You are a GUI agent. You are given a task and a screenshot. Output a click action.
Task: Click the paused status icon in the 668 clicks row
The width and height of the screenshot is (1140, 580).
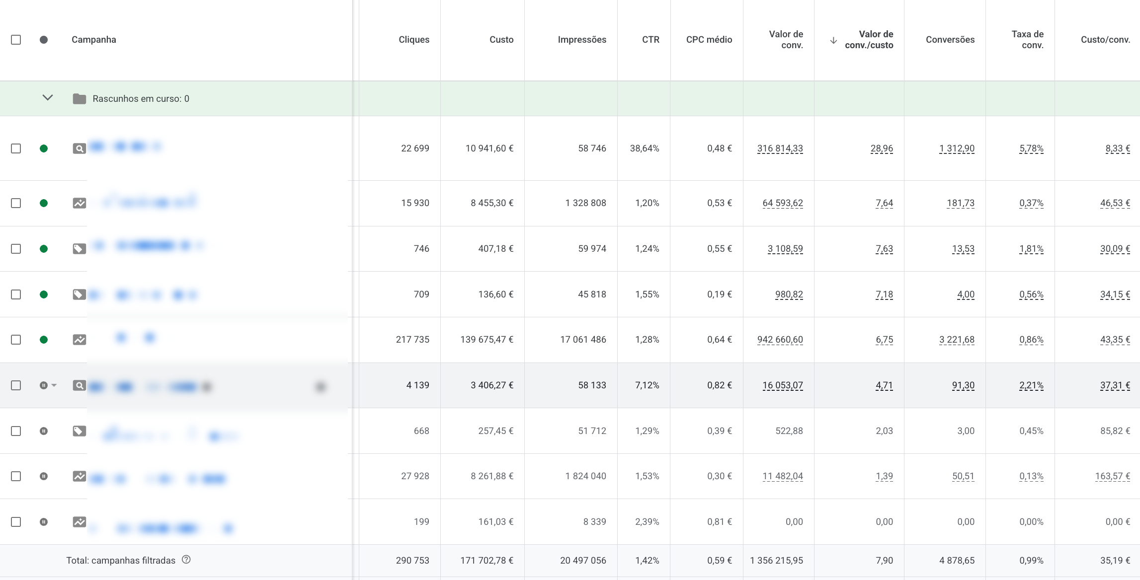click(x=44, y=431)
